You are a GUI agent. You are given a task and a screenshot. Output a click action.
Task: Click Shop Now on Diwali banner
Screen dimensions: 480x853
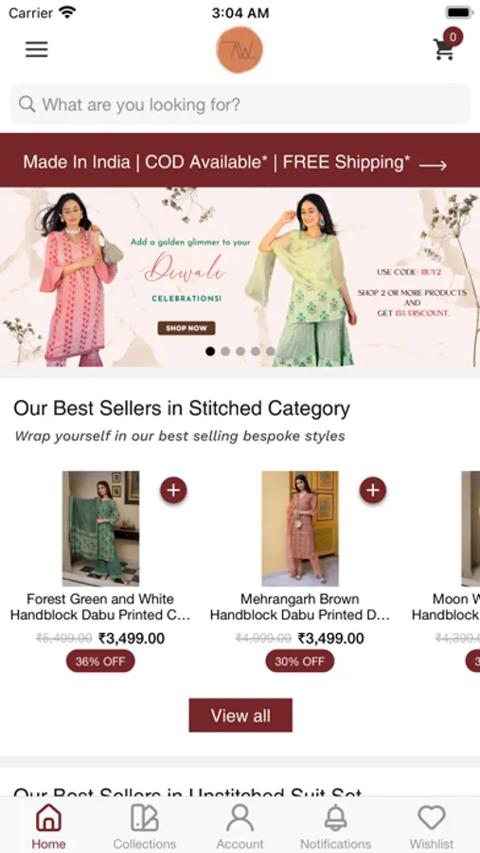[x=187, y=328]
